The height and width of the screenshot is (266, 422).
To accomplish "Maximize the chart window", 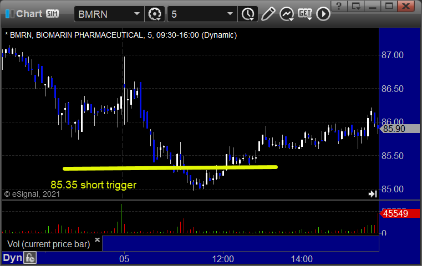I will [389, 6].
